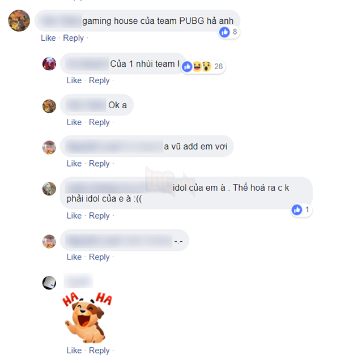This screenshot has height=363, width=340.
Task: Reply to the 'Ok a' comment
Action: coord(99,122)
